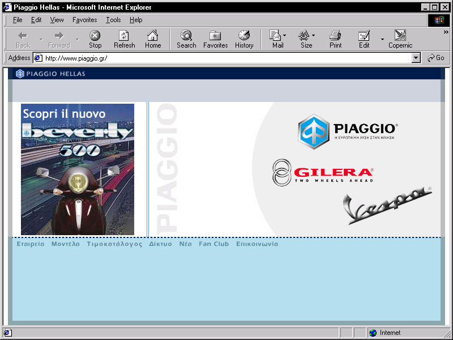This screenshot has height=340, width=453.
Task: Open the Τιμοκατάλογος price list link
Action: pos(115,244)
